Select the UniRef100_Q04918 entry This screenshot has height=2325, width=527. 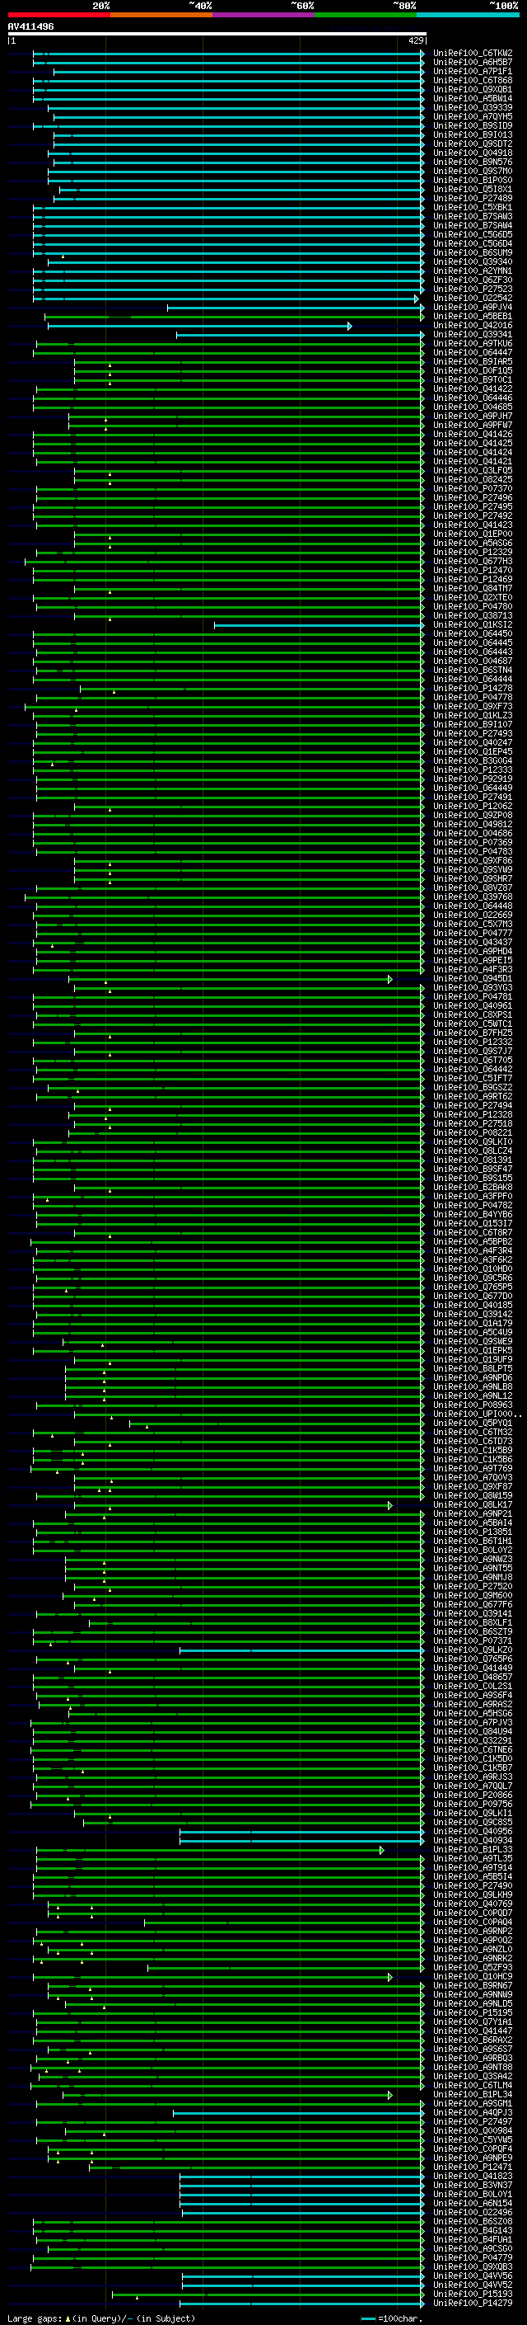tap(473, 153)
